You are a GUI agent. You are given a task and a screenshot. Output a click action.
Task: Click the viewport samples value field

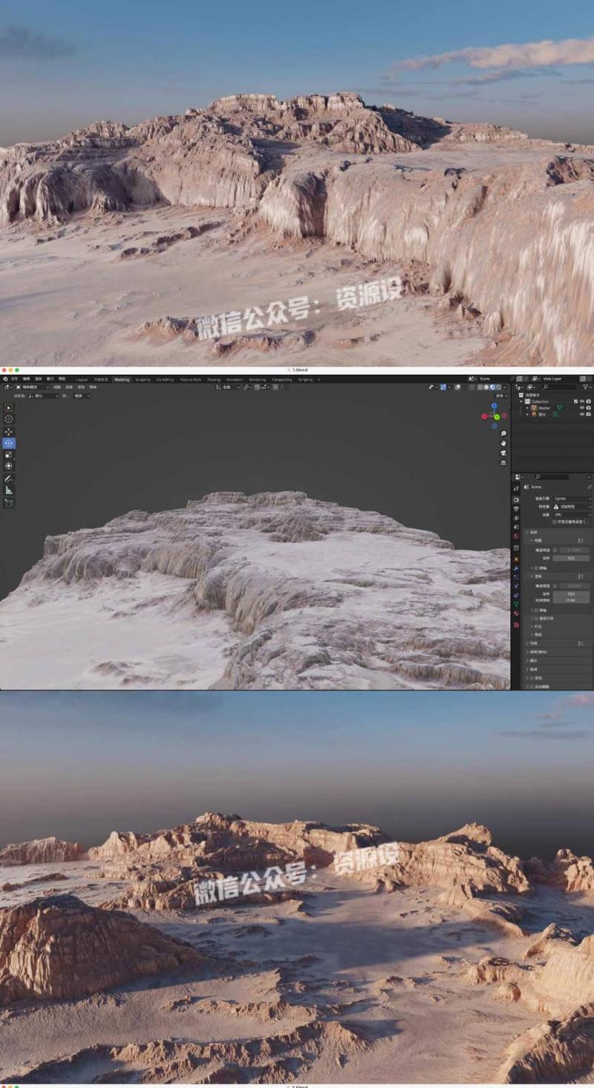point(570,557)
